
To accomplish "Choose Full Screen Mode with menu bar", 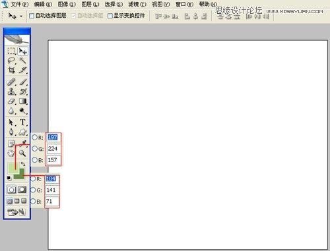I will point(16,201).
